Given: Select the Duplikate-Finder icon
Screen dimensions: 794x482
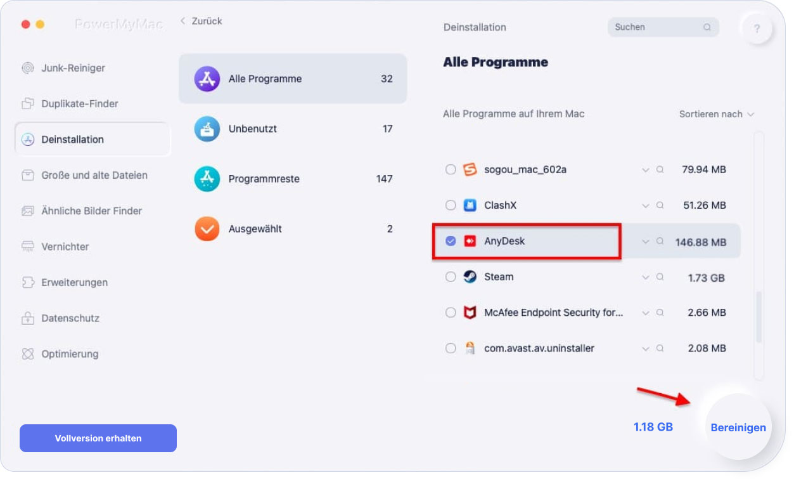Looking at the screenshot, I should tap(28, 103).
